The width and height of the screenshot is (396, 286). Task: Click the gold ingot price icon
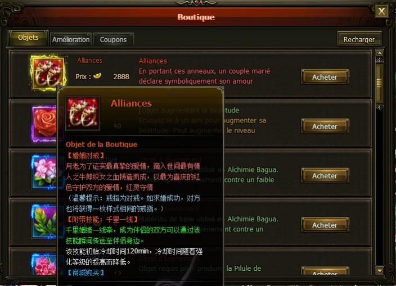click(97, 75)
